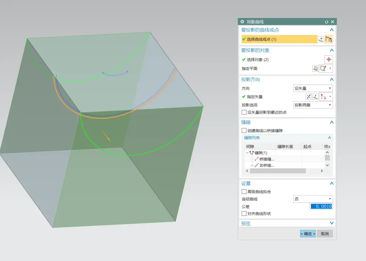Click the gap list scroll left arrow
This screenshot has width=366, height=261.
247,171
